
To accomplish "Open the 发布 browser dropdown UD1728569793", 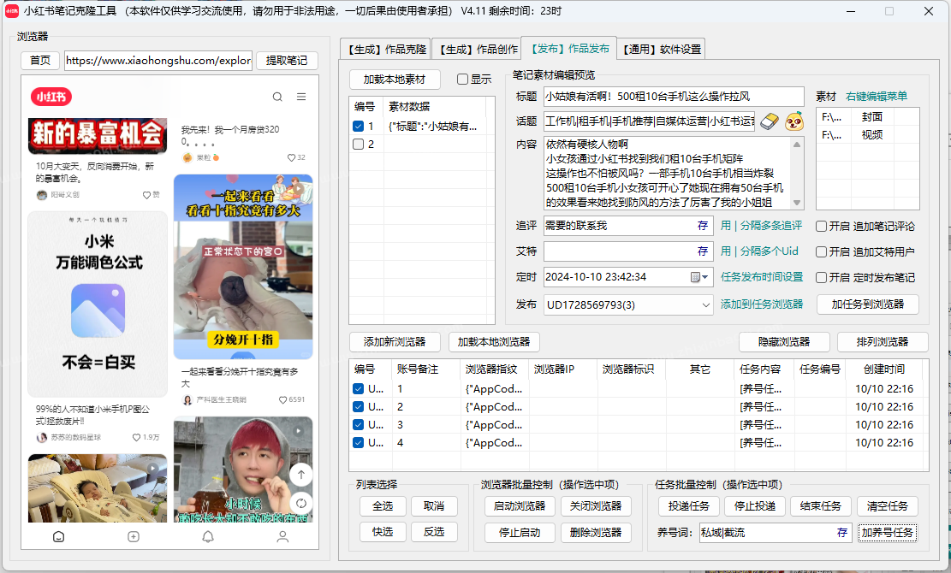I will tap(629, 304).
